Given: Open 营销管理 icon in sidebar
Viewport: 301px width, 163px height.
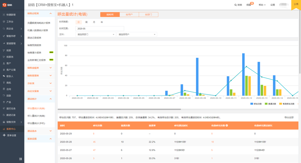Looking at the screenshot, I should (x=4, y=43).
